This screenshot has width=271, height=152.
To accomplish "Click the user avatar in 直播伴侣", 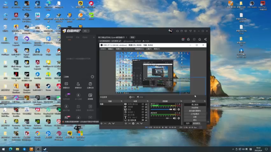I will tap(171, 31).
